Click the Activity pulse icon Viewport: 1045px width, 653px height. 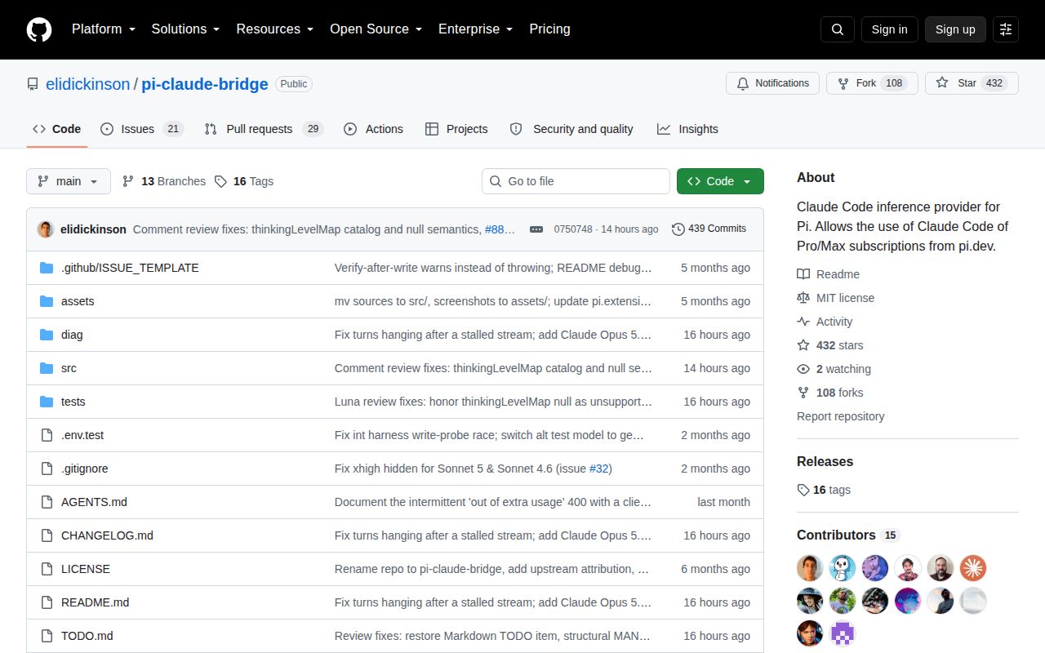pos(803,322)
